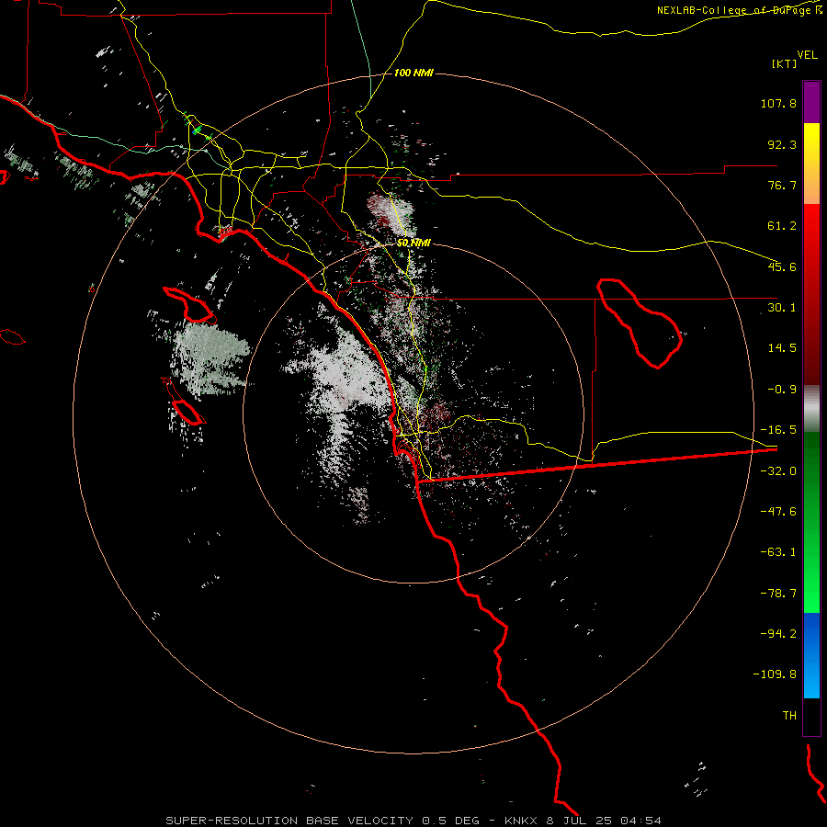Click the TH threshold label
The width and height of the screenshot is (827, 827).
point(789,715)
